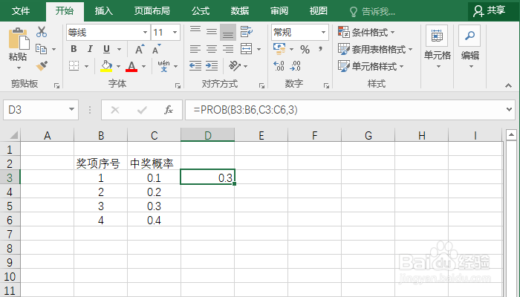The width and height of the screenshot is (520, 297).
Task: Open the 常规 number format dropdown
Action: click(323, 32)
